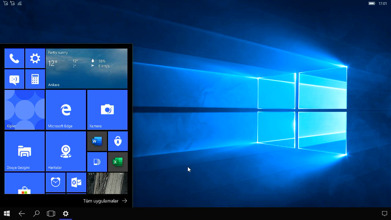Click the Windows Start button
Viewport: 391px width, 220px height.
click(x=7, y=214)
